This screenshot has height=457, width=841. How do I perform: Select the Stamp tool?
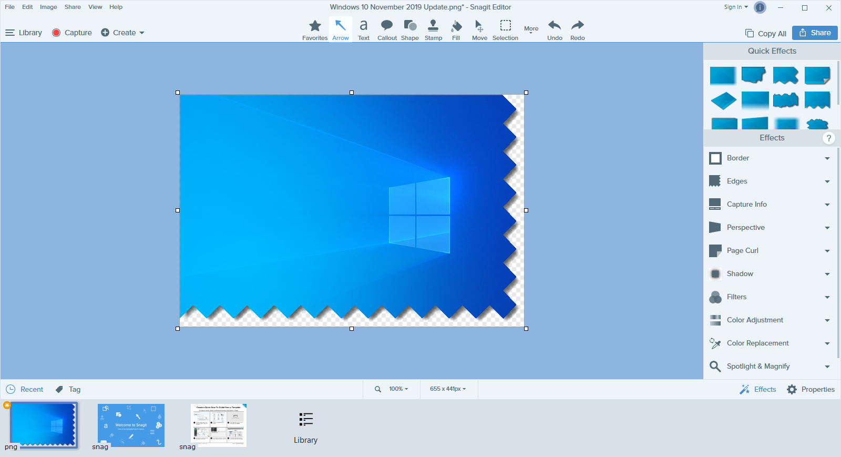click(433, 30)
